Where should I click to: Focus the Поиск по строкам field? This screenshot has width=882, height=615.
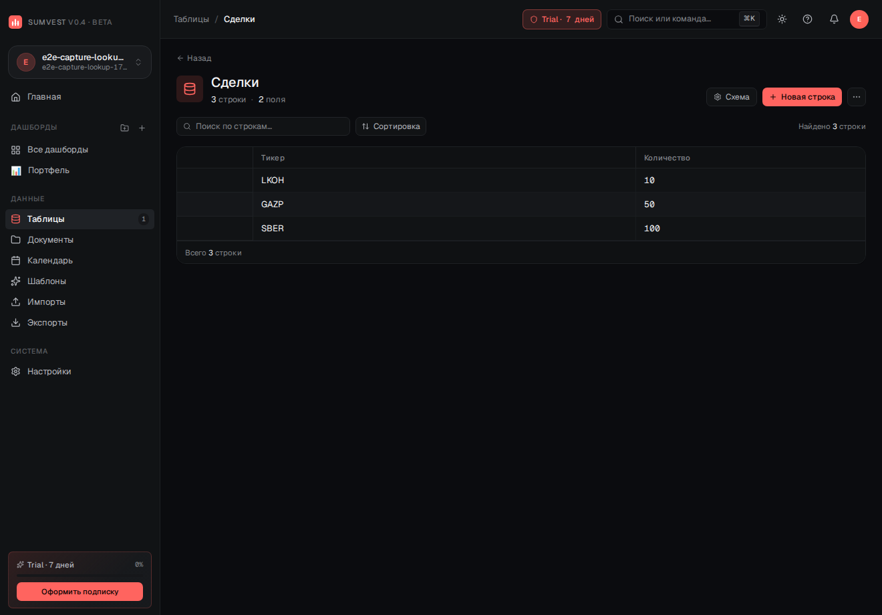(263, 126)
